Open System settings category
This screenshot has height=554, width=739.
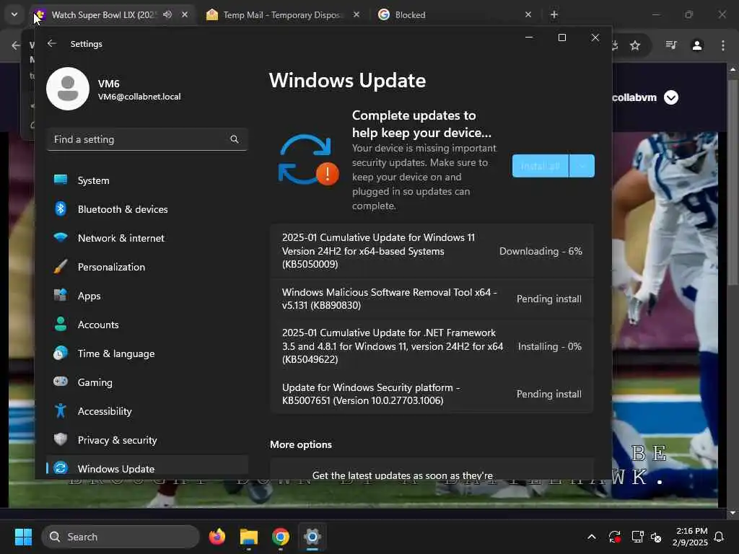pyautogui.click(x=147, y=180)
